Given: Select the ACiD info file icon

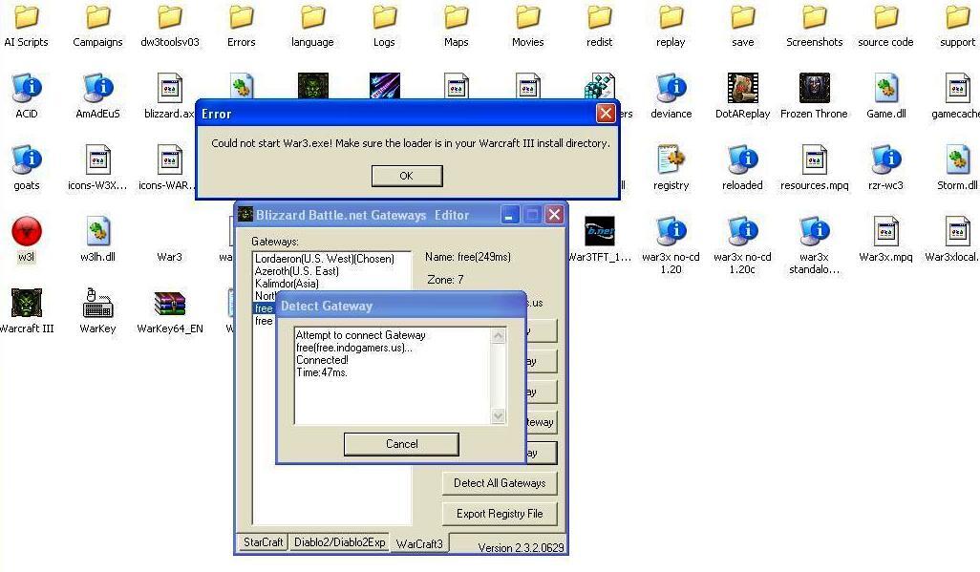Looking at the screenshot, I should [x=26, y=88].
